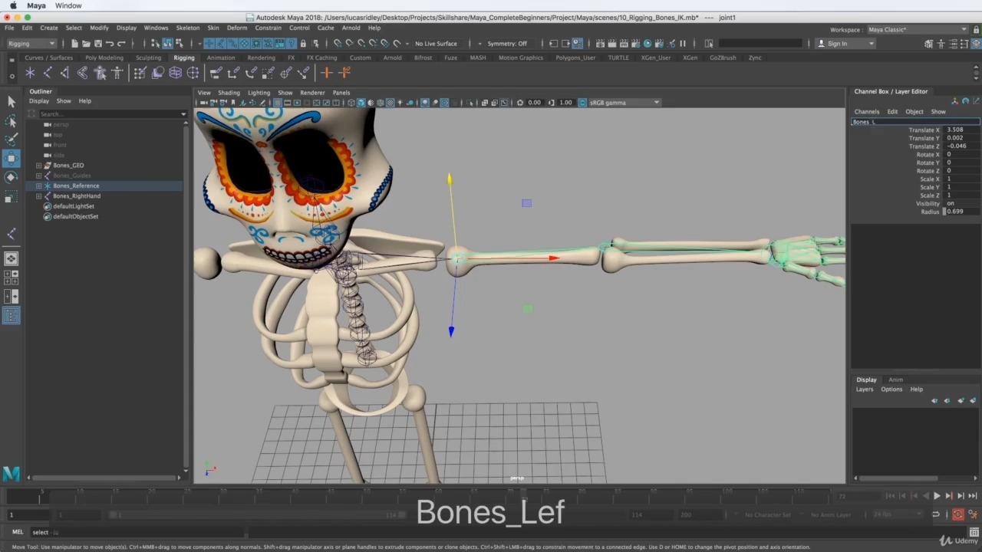Open the Skin menu
Viewport: 982px width, 552px height.
[x=213, y=28]
